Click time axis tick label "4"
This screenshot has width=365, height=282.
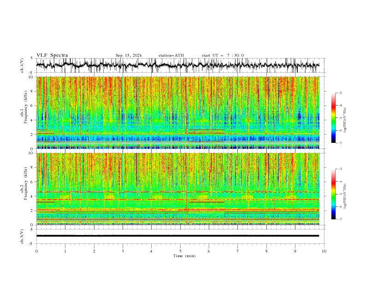point(151,251)
